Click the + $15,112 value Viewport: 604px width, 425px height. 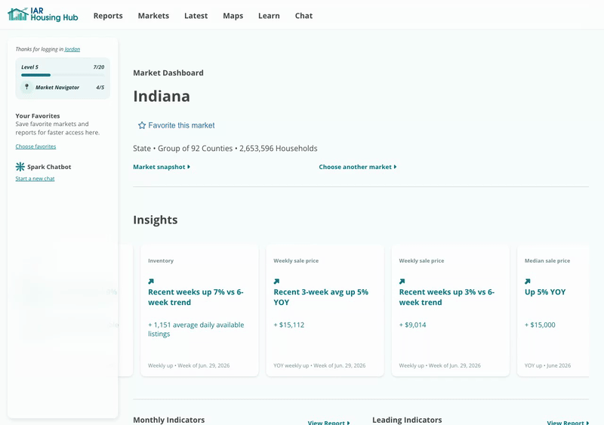[x=289, y=325]
